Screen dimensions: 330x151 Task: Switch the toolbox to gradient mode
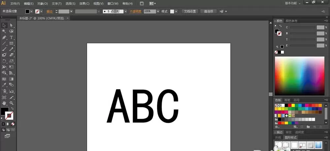(8, 124)
